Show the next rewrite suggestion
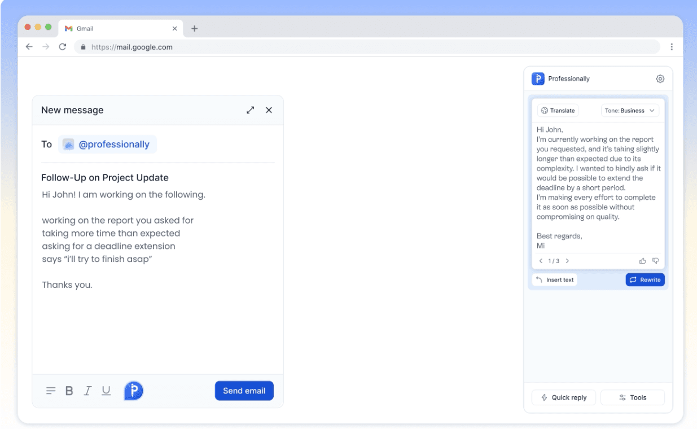This screenshot has height=429, width=697. coord(567,261)
